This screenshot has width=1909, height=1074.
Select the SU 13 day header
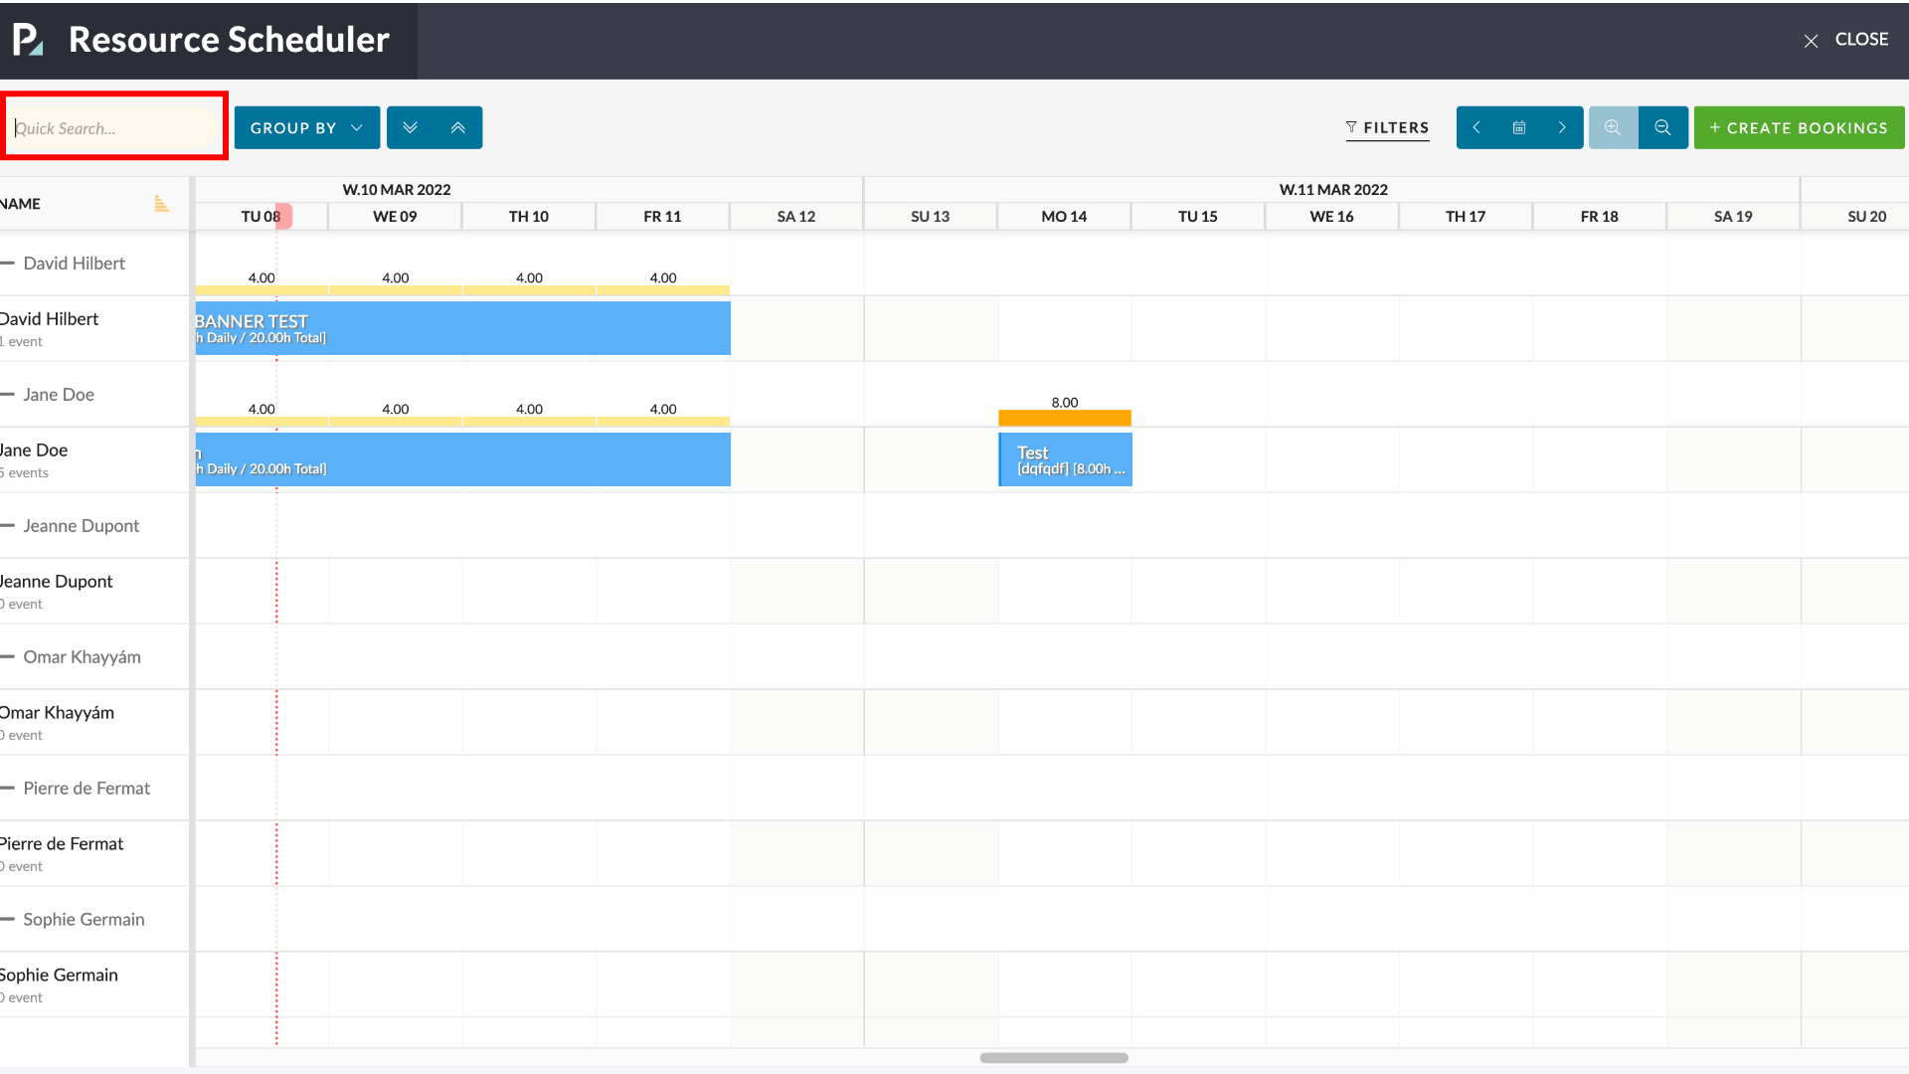point(931,217)
